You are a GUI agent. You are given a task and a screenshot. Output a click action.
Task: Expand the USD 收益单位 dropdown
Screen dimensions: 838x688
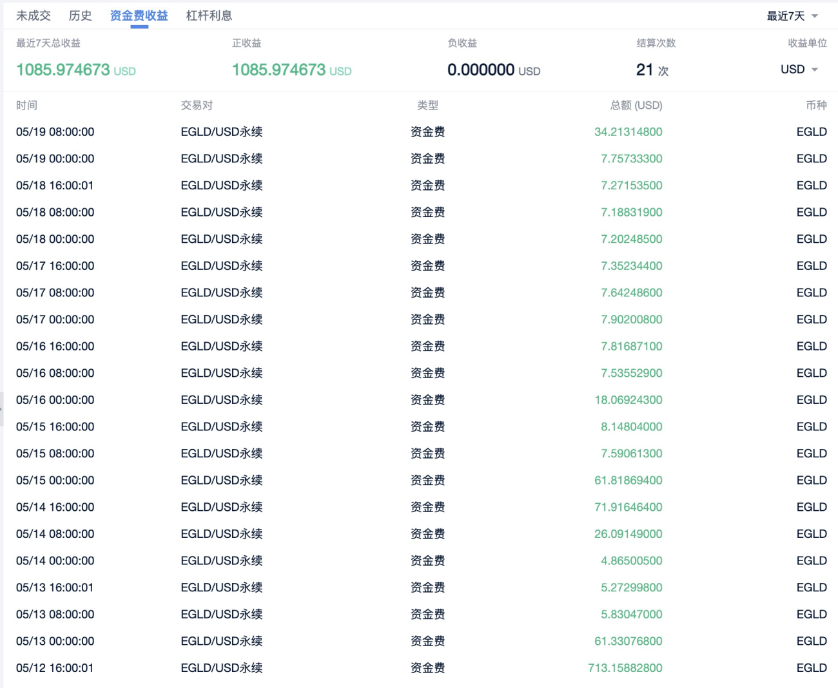799,70
